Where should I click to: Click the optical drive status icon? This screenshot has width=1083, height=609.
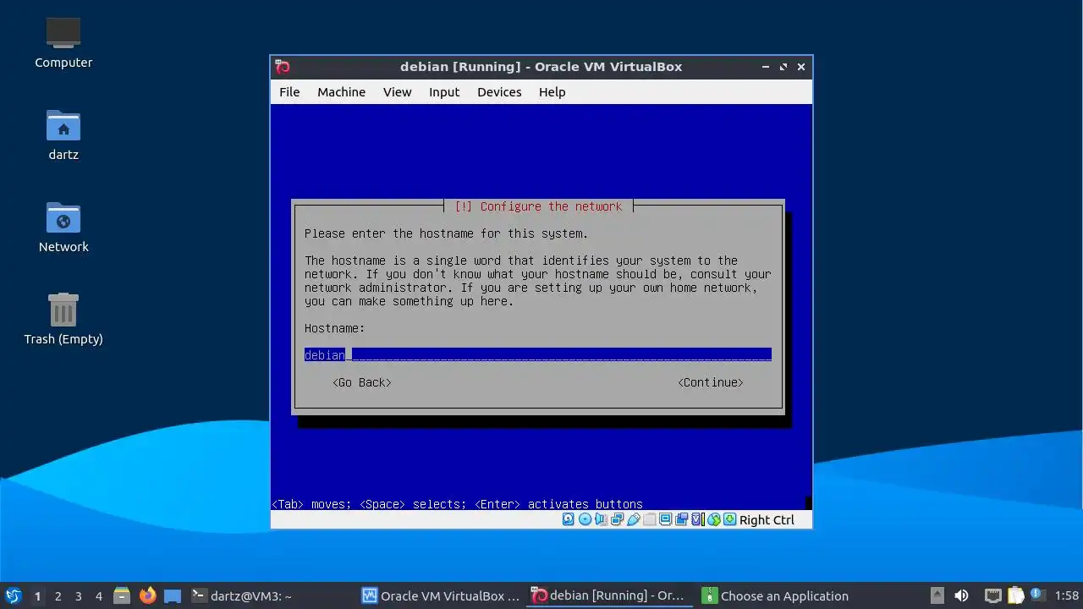point(585,519)
